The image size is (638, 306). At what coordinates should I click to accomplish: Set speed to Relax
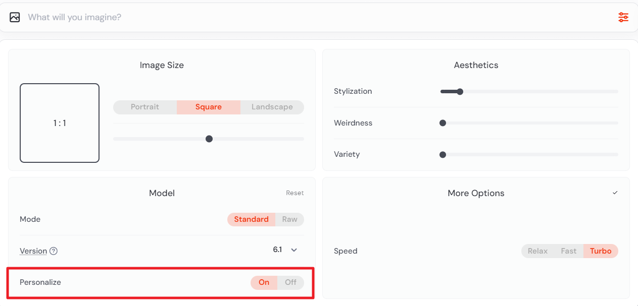(x=537, y=251)
